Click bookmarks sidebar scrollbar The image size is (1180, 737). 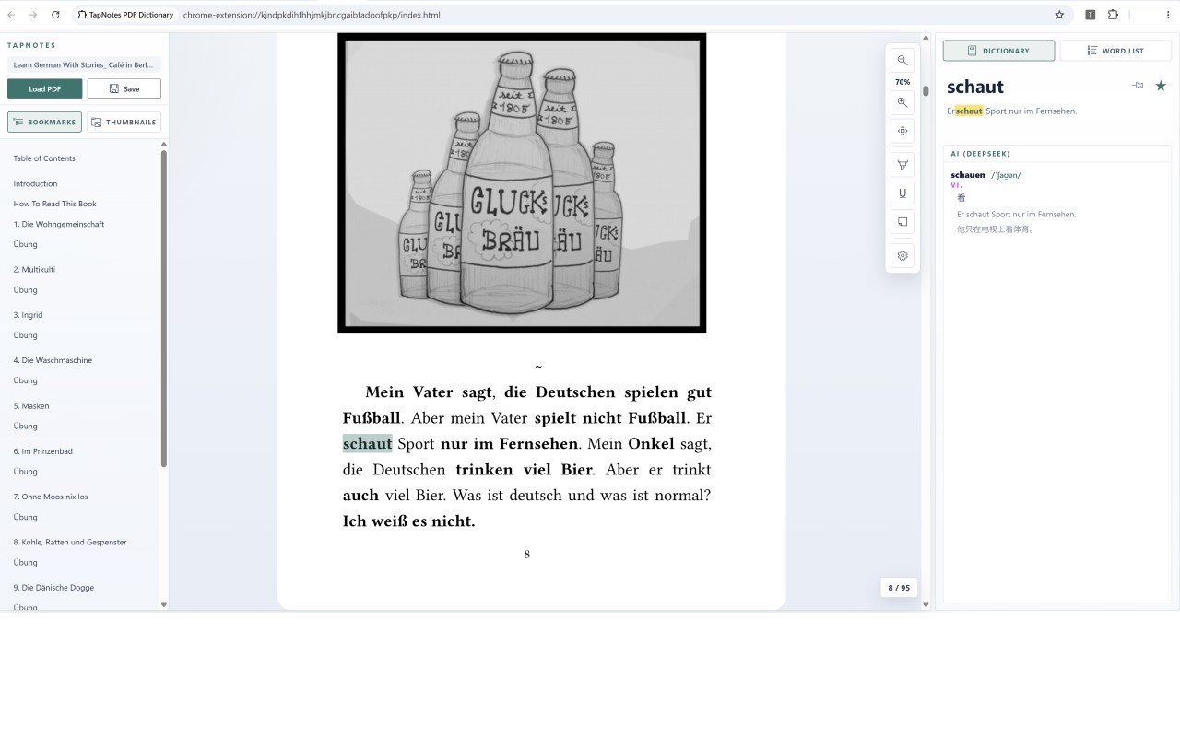pyautogui.click(x=164, y=309)
